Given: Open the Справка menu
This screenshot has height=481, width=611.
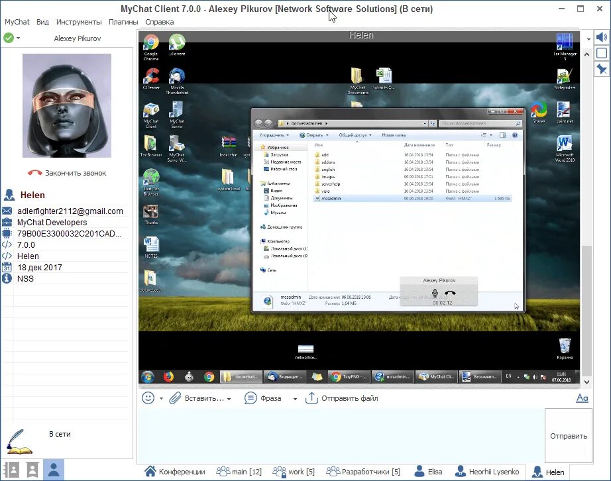Looking at the screenshot, I should pos(159,22).
